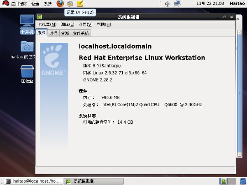Open the mail client launcher icon
Image resolution: width=247 pixels, height=185 pixels.
click(70, 3)
